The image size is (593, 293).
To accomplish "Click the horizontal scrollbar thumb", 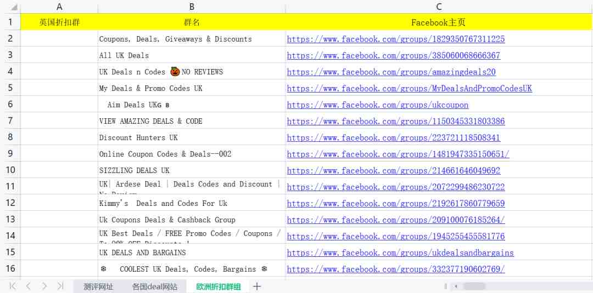I will (474, 286).
